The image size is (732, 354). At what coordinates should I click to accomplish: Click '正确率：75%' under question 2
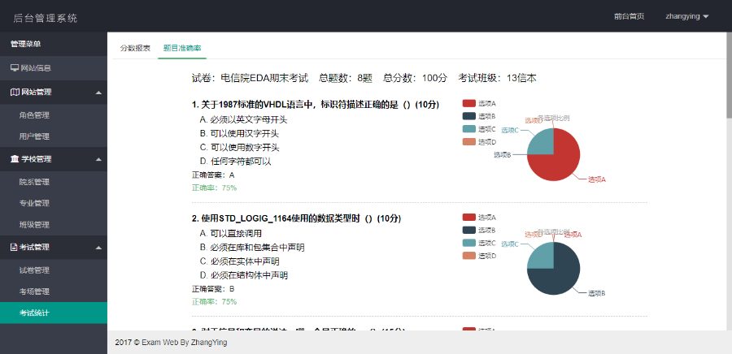click(x=214, y=301)
